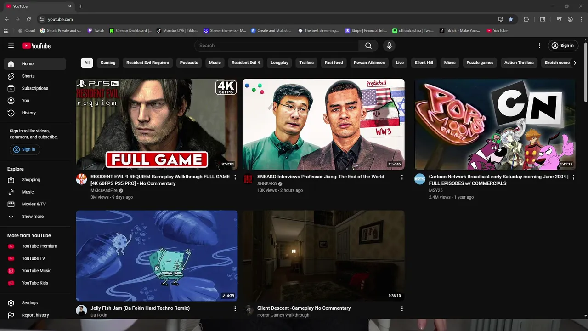Select the Action Thrillers chip
The height and width of the screenshot is (331, 588).
[519, 63]
